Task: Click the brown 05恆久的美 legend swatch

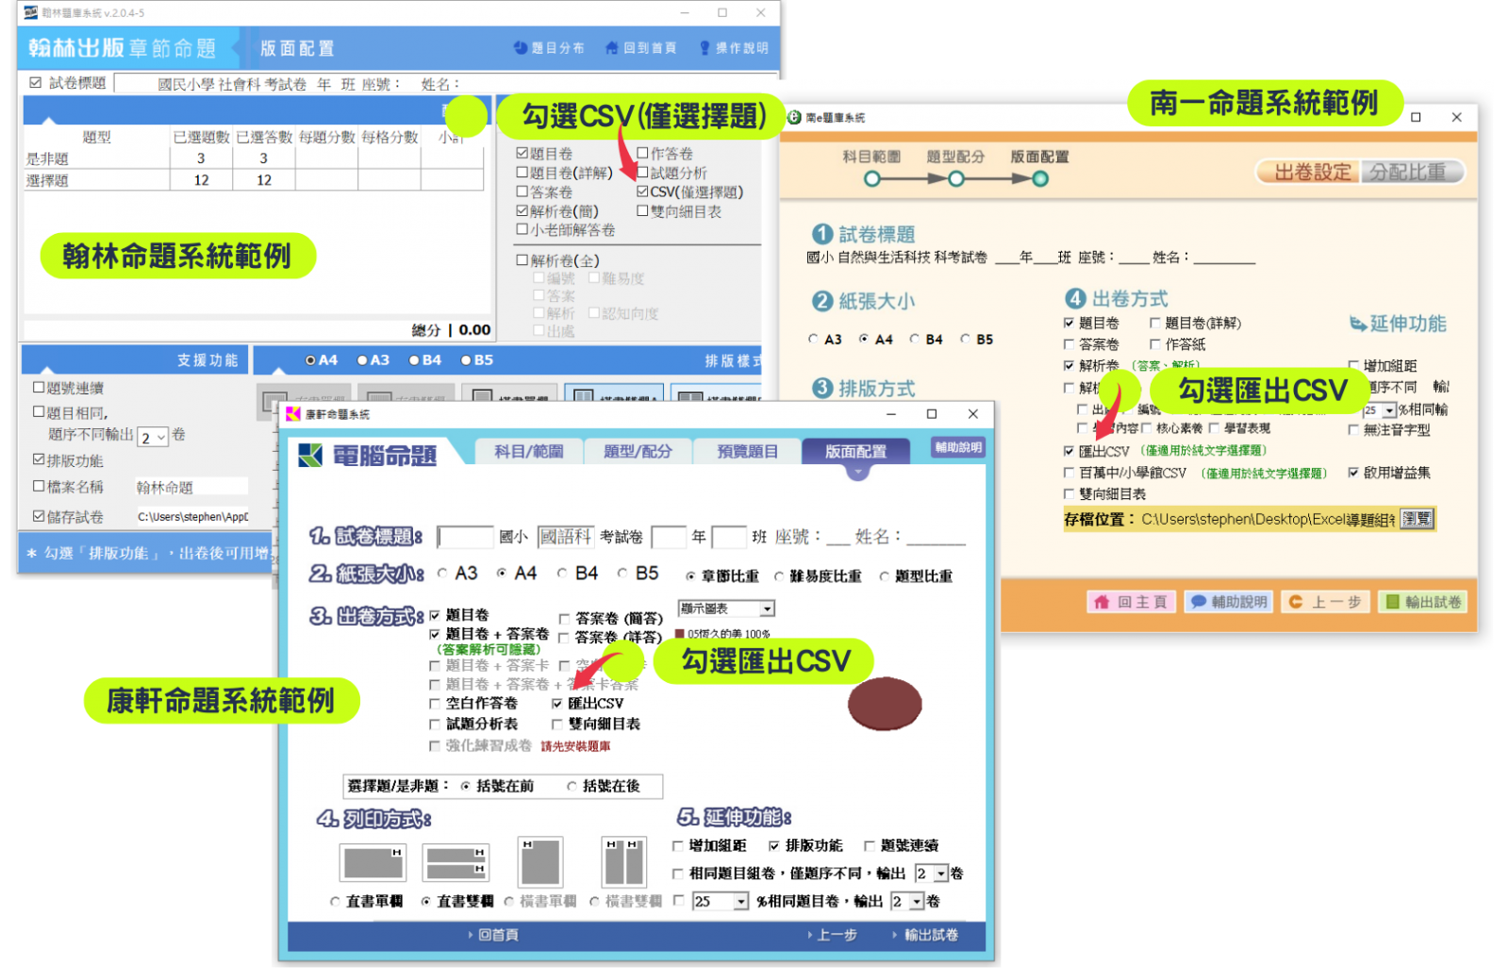Action: [679, 634]
